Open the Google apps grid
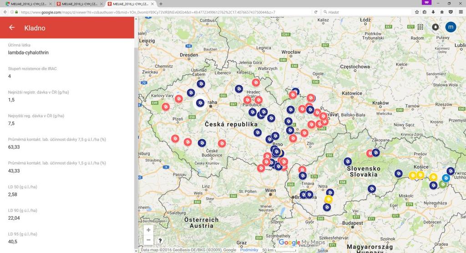466x253 pixels. click(420, 27)
